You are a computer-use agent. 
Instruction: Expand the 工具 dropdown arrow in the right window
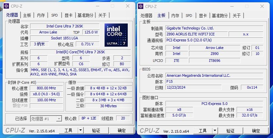pyautogui.click(x=215, y=131)
